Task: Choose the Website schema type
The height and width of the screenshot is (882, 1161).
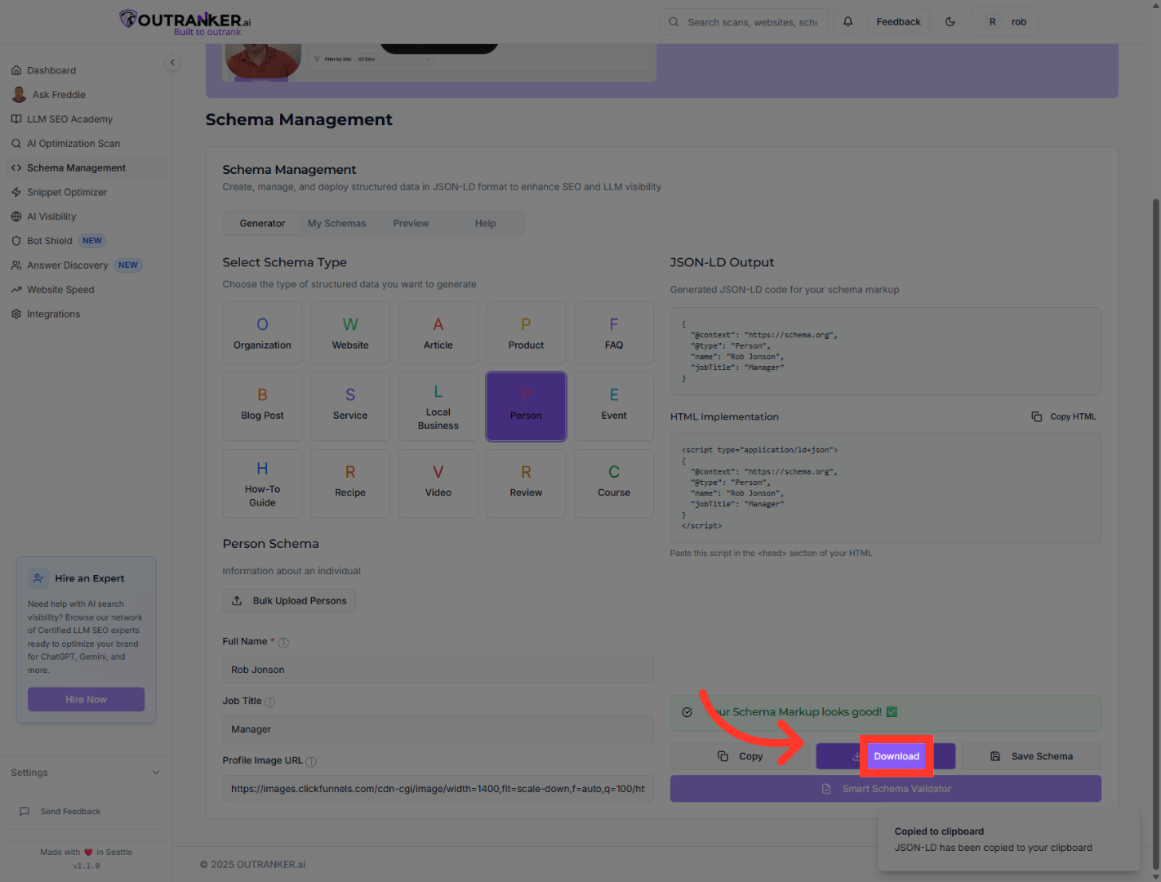Action: tap(350, 333)
